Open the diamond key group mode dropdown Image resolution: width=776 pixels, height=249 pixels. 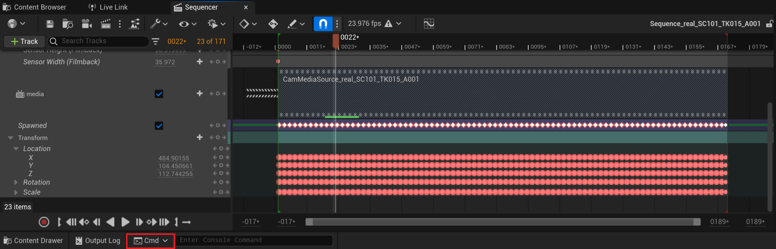(248, 24)
